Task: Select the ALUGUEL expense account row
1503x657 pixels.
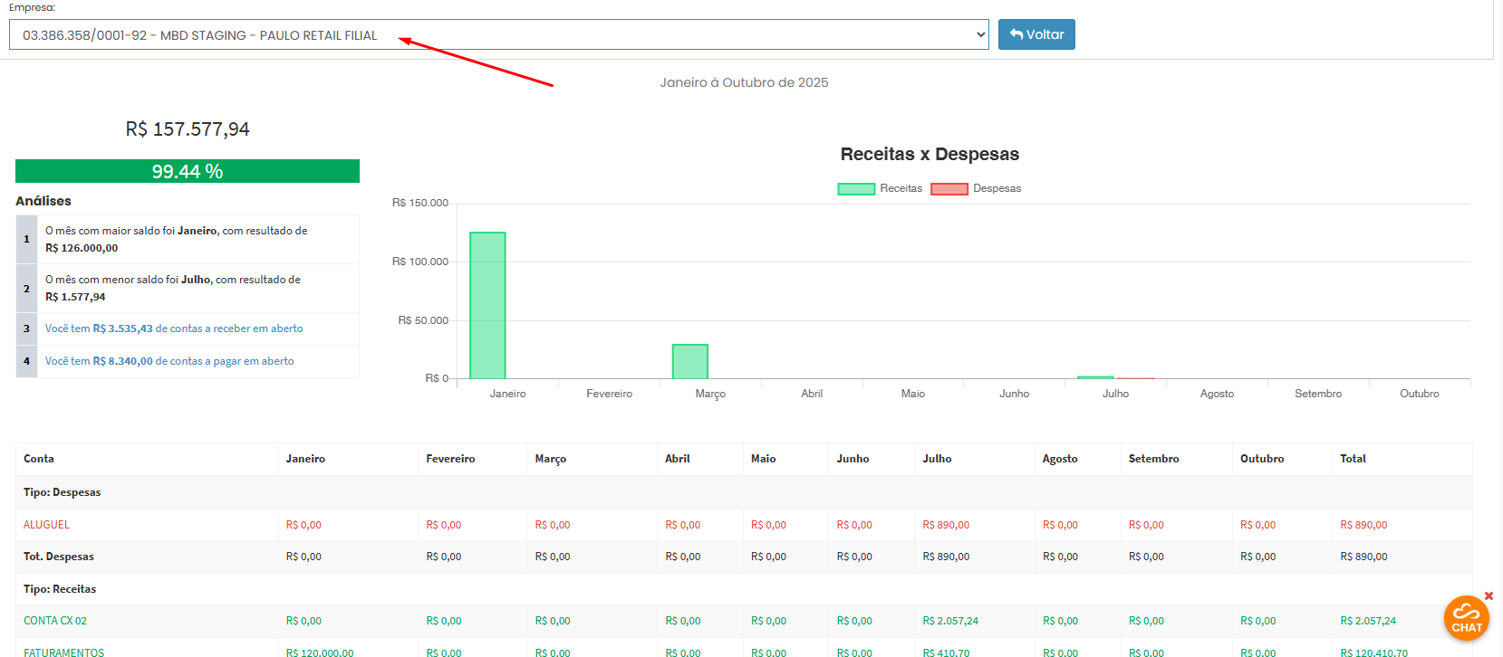Action: pyautogui.click(x=46, y=525)
